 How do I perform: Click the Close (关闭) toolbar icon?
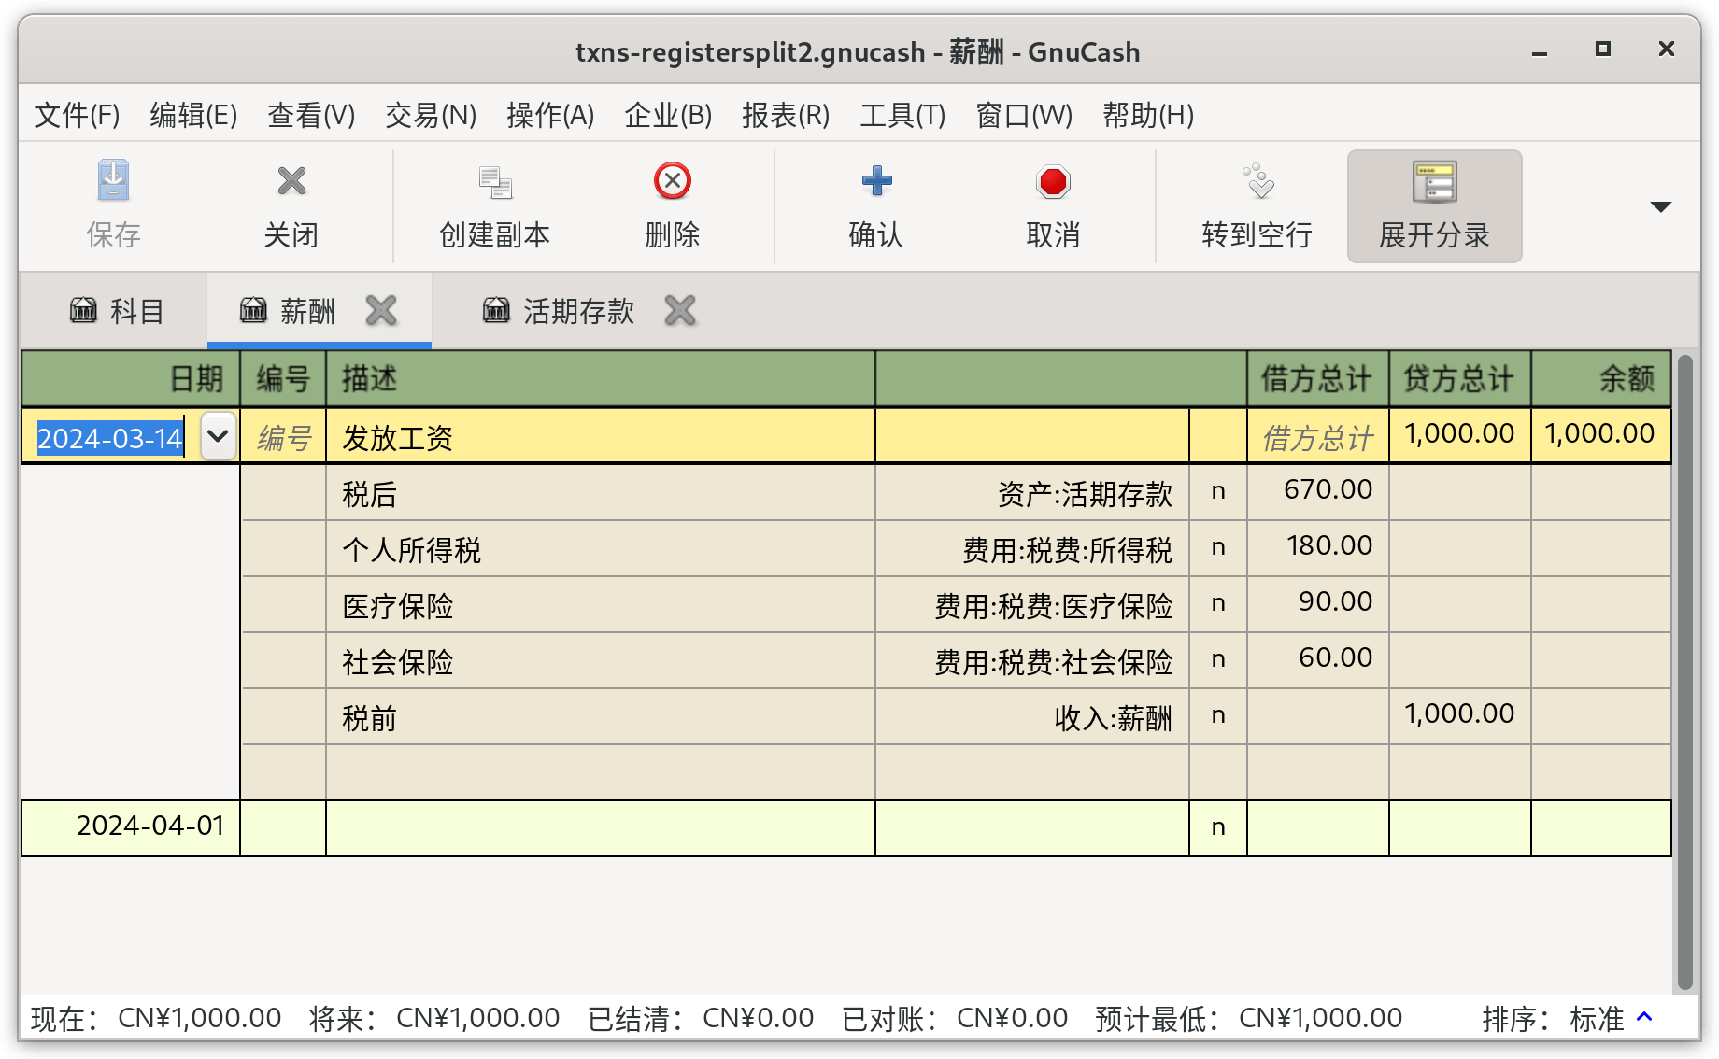(x=291, y=181)
